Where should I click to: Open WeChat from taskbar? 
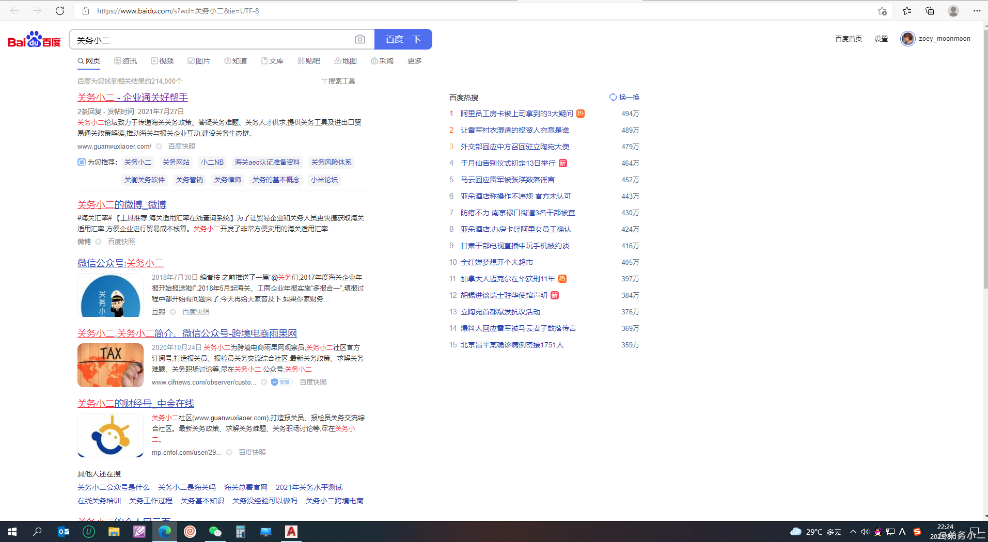(x=215, y=532)
